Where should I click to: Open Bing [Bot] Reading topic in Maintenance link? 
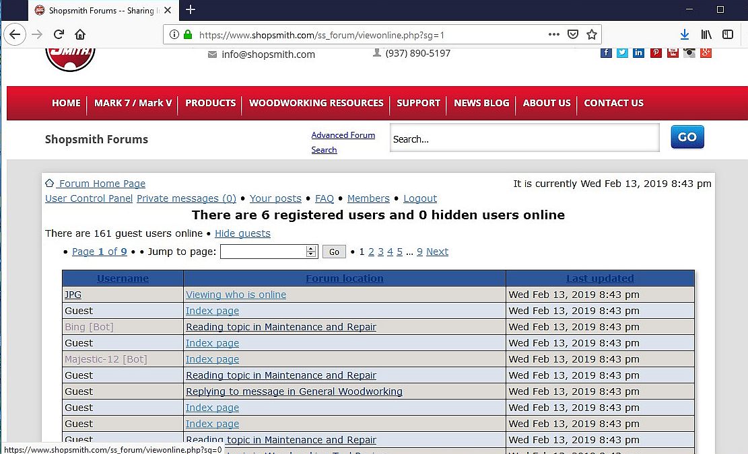pos(281,327)
